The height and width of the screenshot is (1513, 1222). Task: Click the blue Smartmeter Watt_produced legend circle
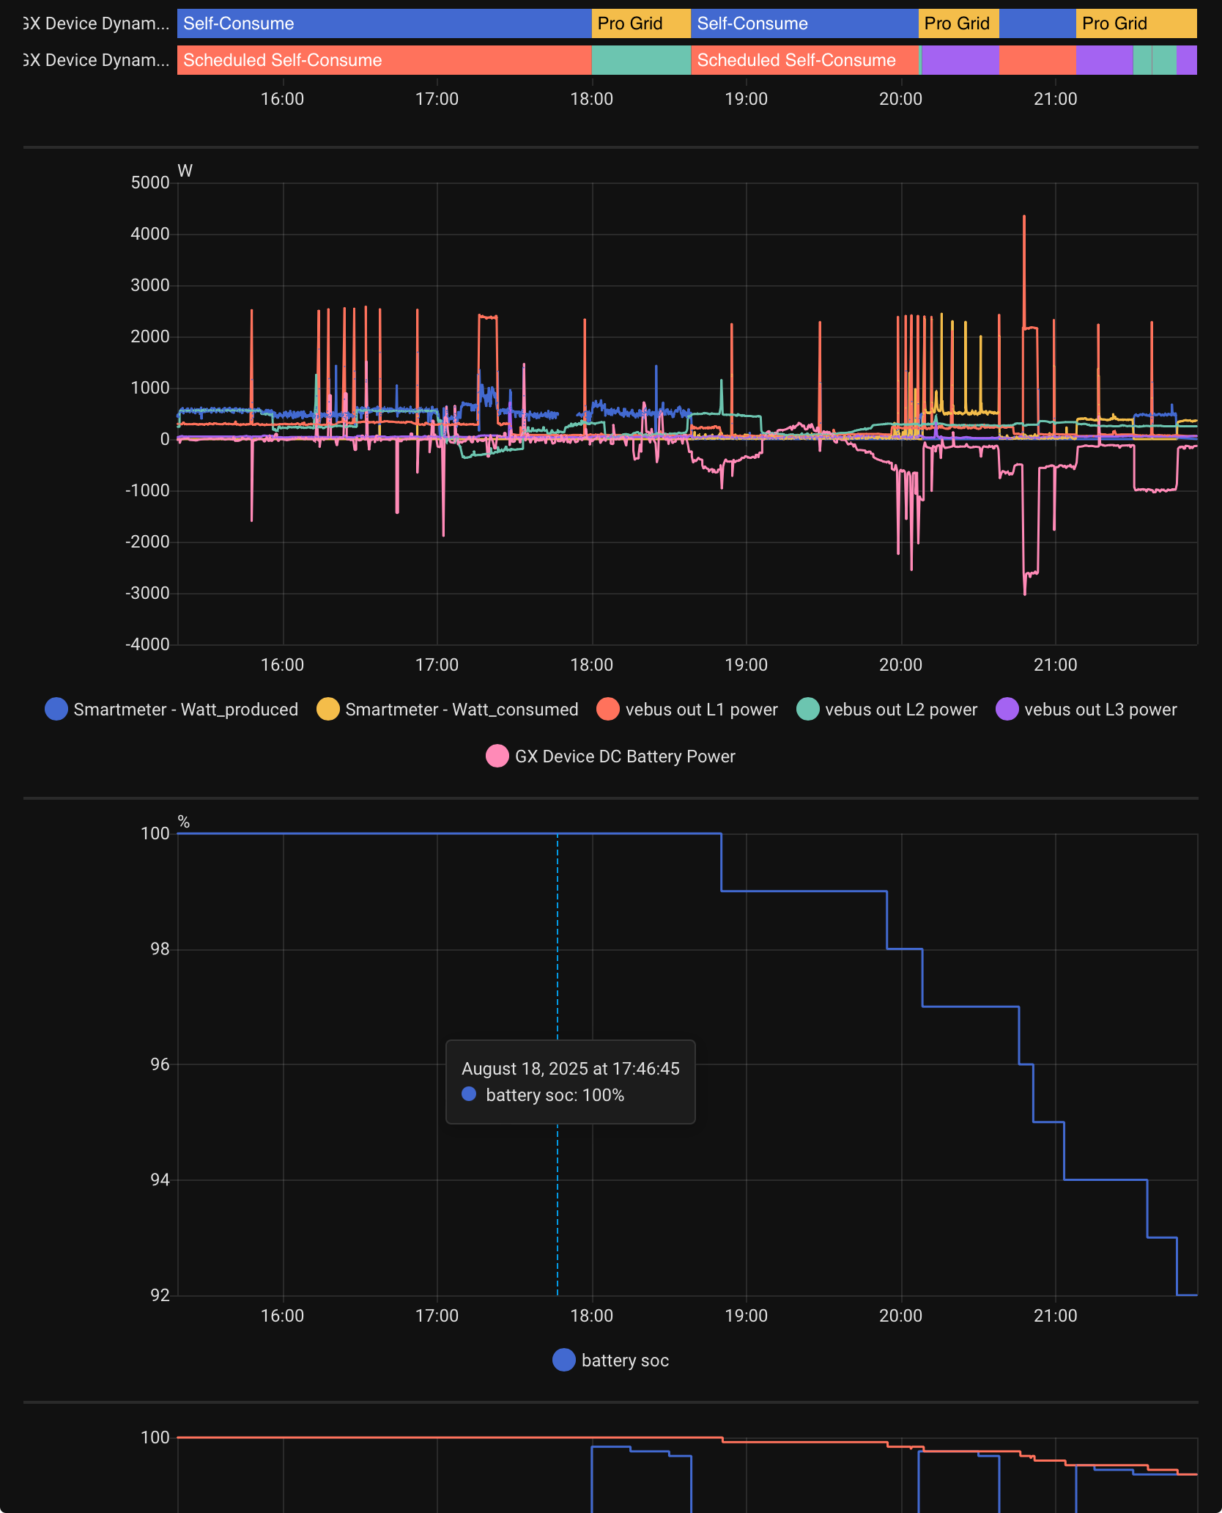point(56,709)
